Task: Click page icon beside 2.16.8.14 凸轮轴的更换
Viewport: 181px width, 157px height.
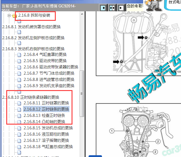Action: click(19, 122)
